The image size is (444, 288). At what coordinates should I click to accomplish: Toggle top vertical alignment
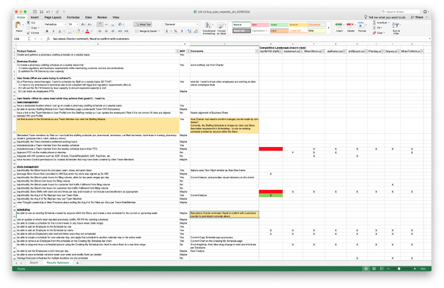(x=100, y=24)
